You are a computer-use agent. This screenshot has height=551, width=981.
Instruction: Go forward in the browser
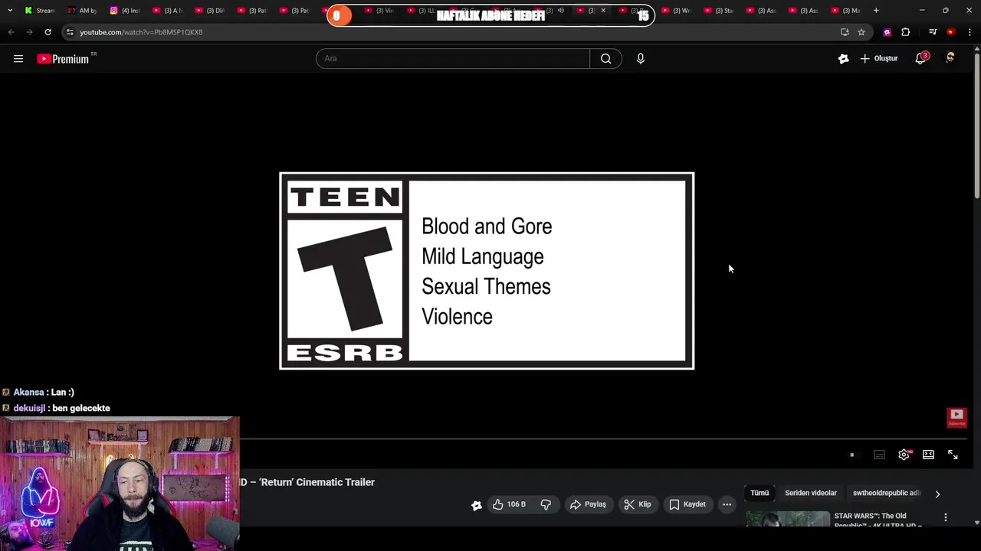(x=29, y=32)
